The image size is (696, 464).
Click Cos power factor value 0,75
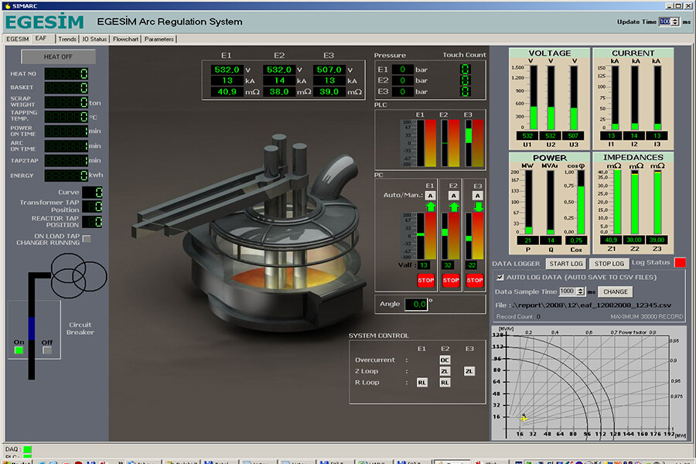click(576, 241)
